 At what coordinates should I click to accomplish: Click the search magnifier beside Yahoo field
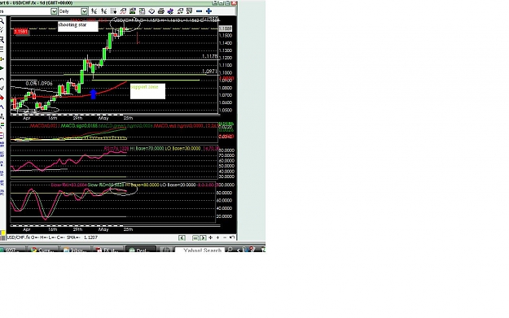[x=230, y=250]
